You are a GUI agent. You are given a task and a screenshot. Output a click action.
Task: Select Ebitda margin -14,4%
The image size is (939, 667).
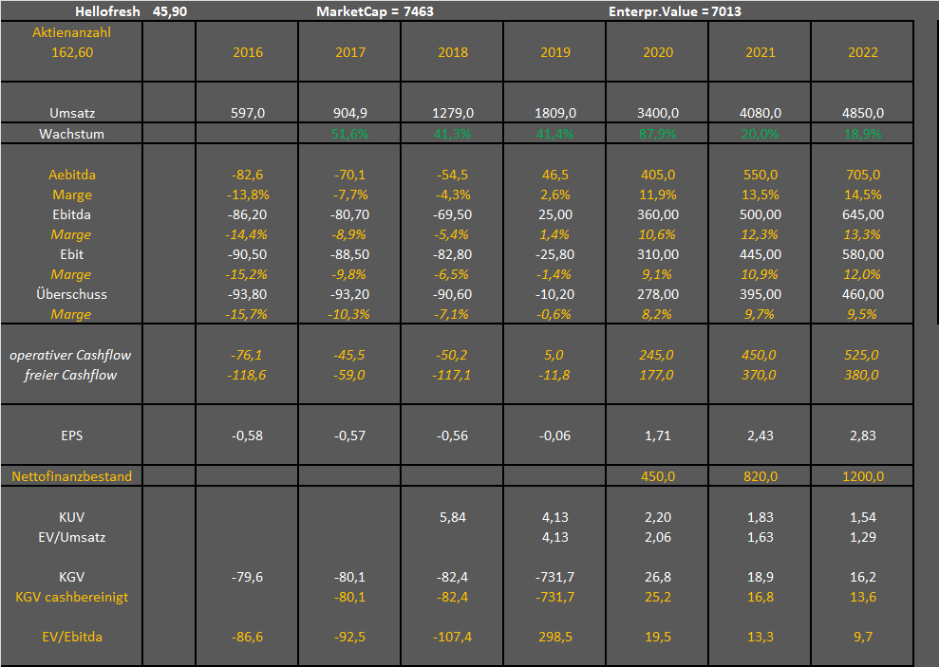pos(247,234)
